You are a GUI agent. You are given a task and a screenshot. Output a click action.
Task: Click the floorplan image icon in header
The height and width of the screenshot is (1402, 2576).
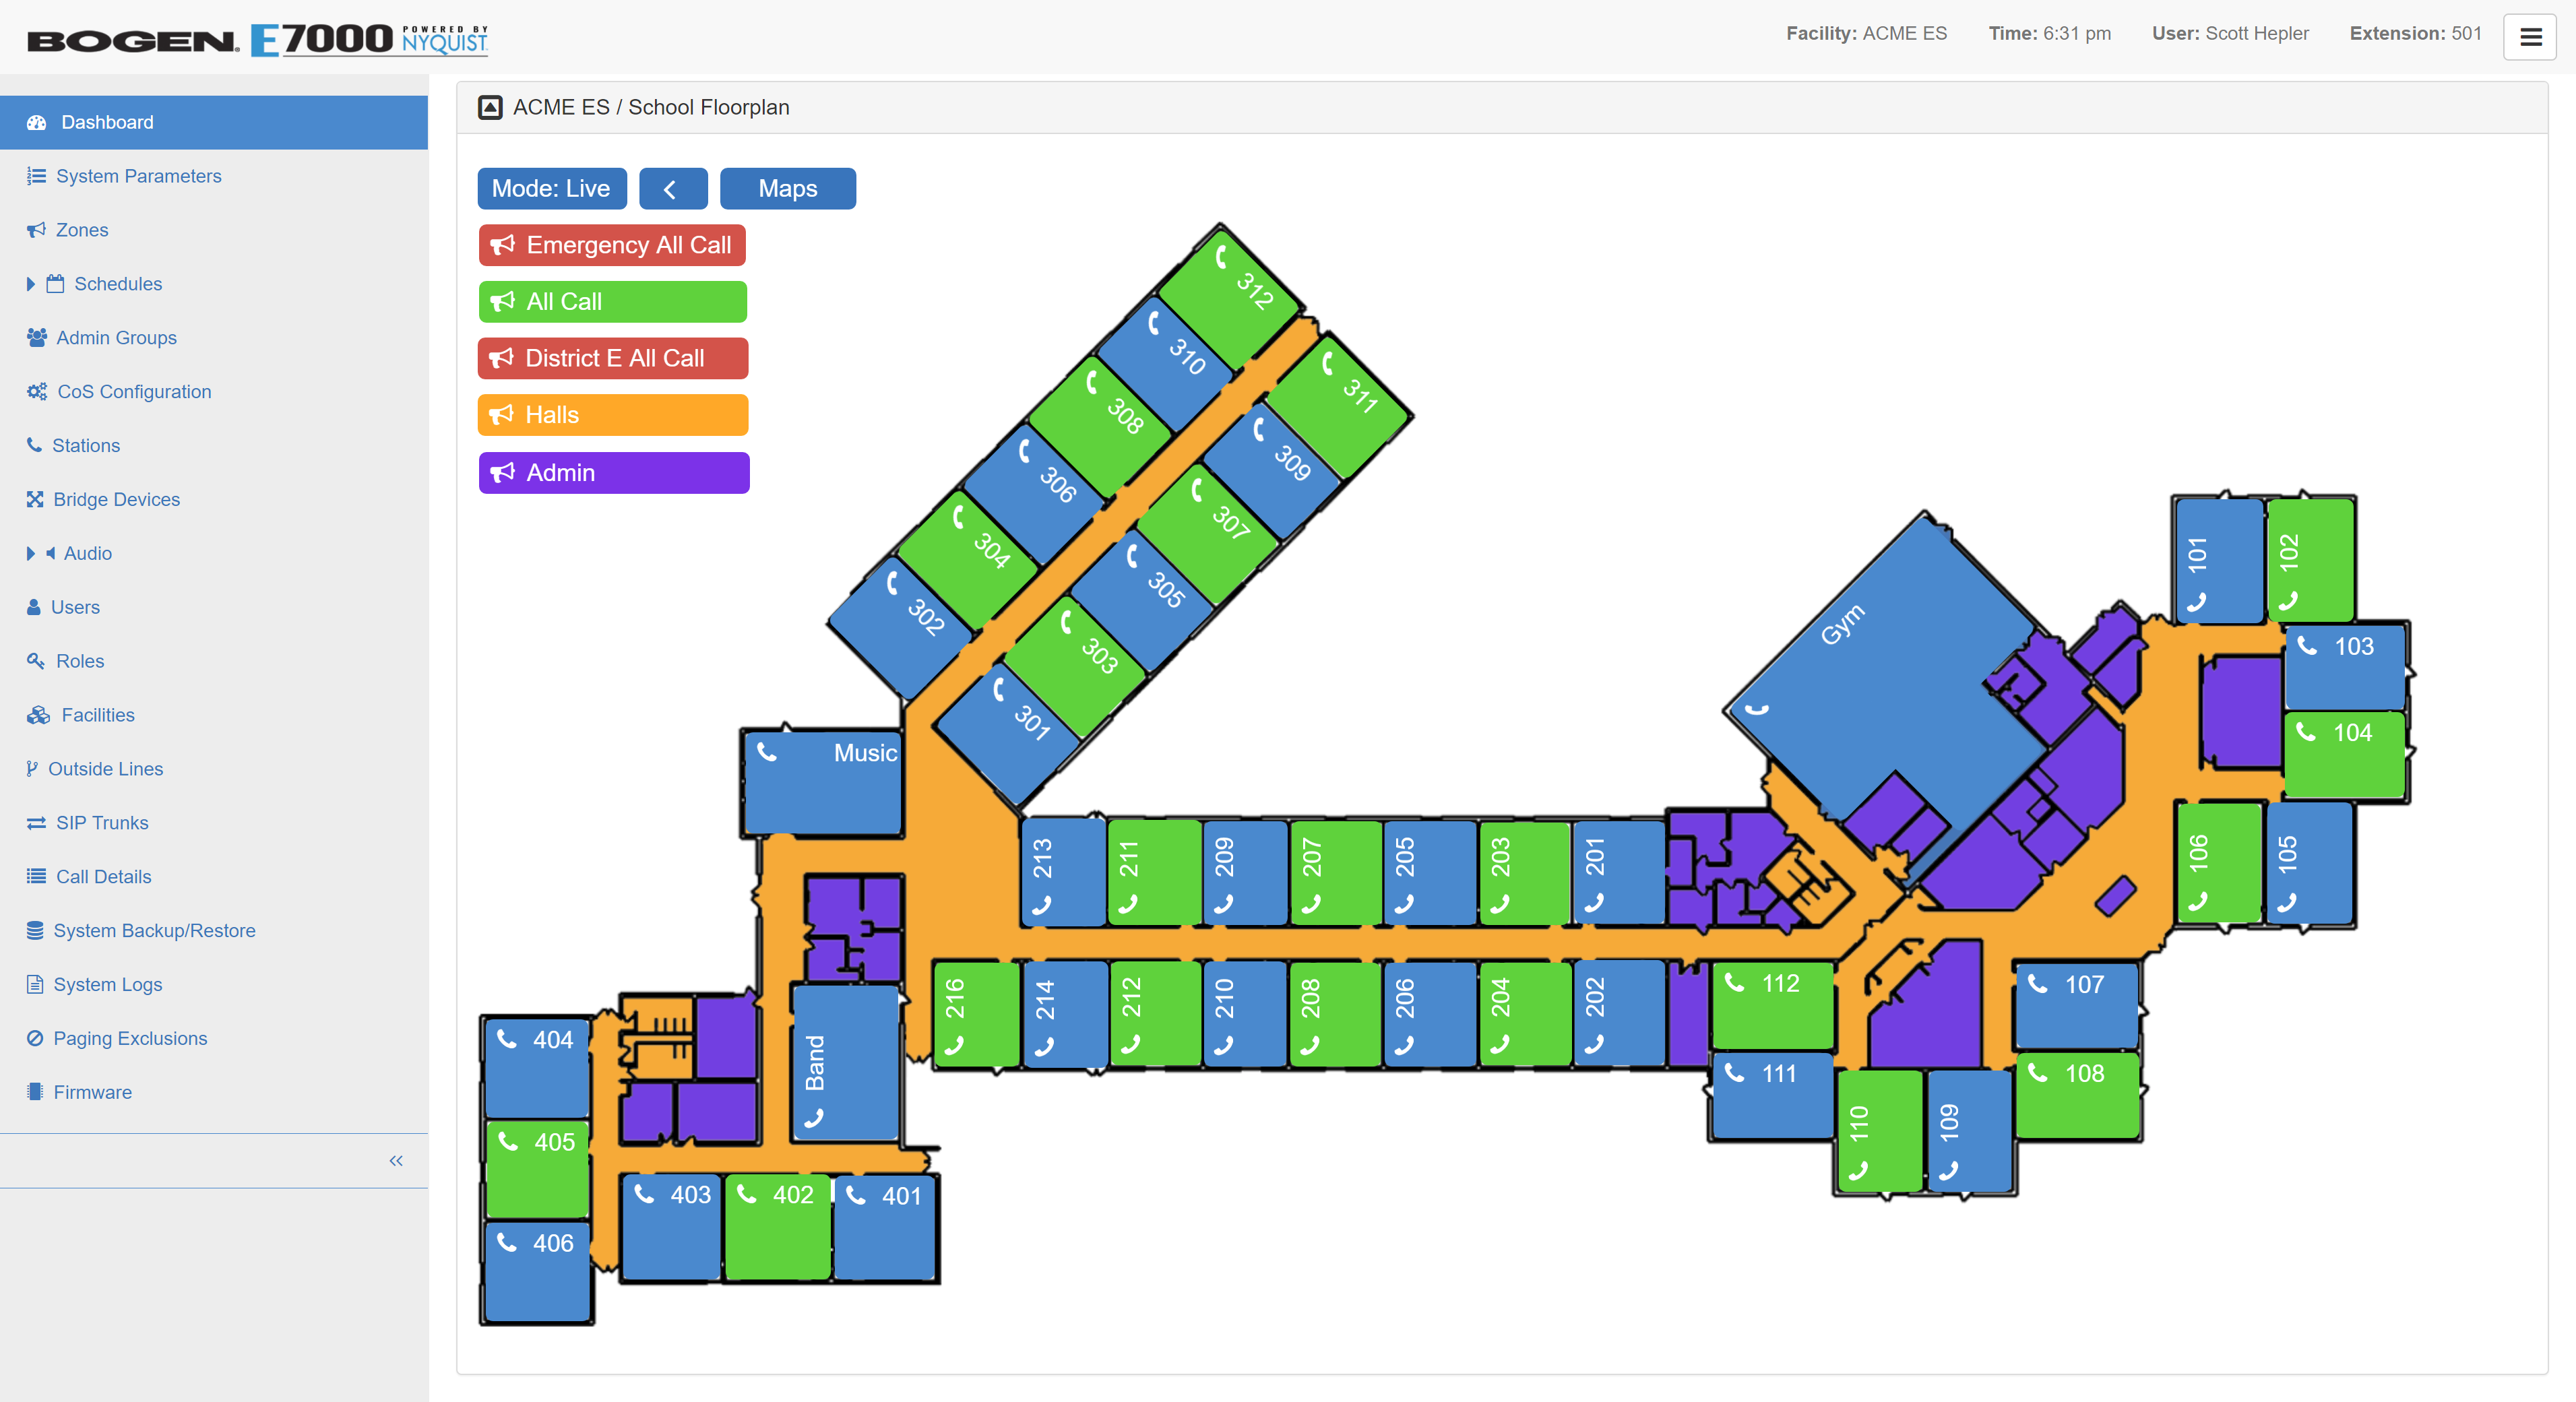[490, 107]
